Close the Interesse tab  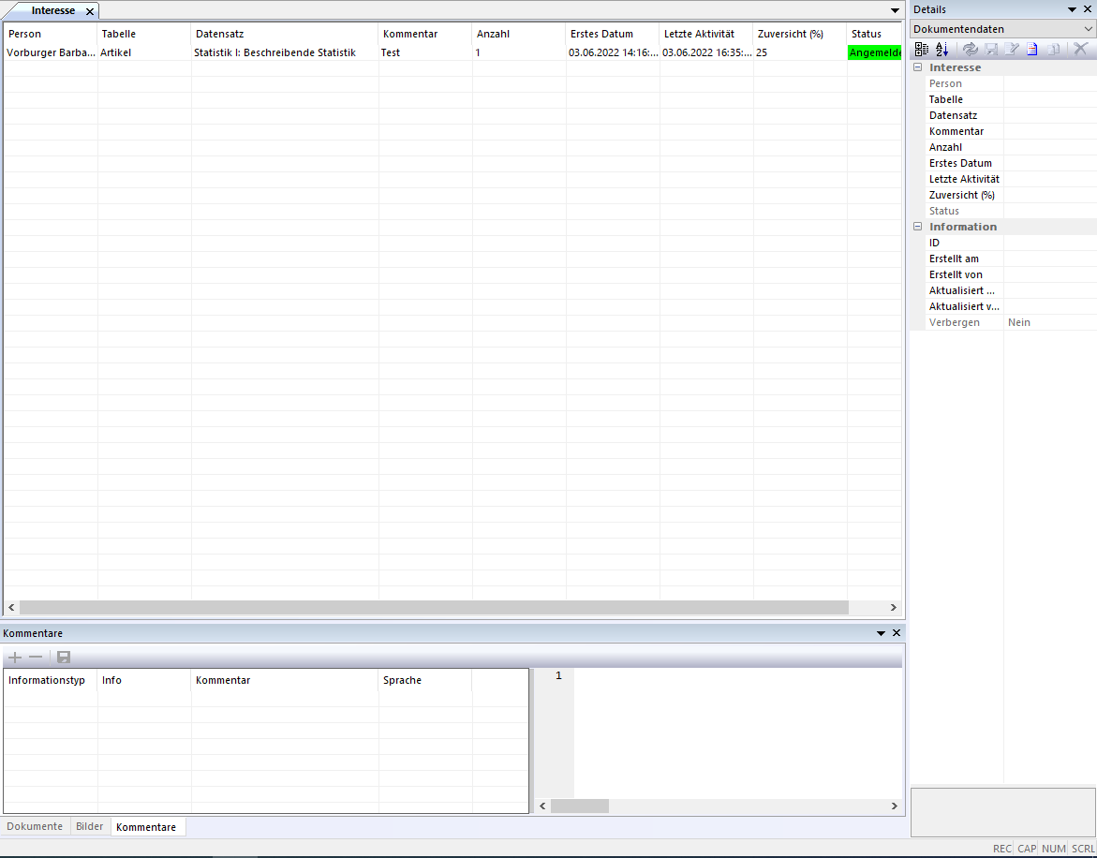tap(90, 11)
